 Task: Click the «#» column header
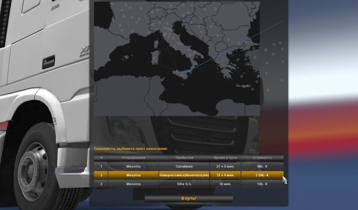pos(101,158)
